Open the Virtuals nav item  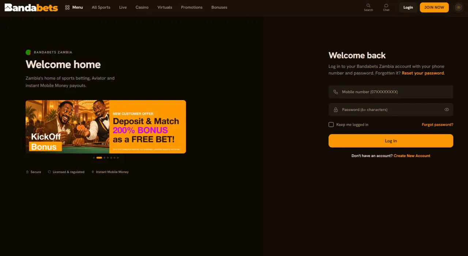coord(165,7)
